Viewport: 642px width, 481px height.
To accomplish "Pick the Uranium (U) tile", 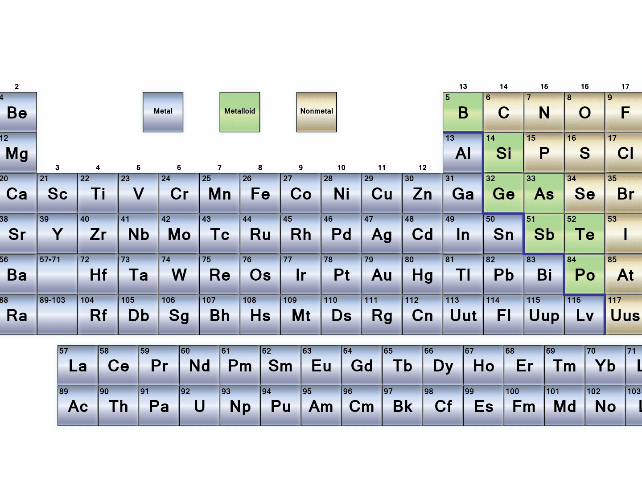I will coord(199,406).
